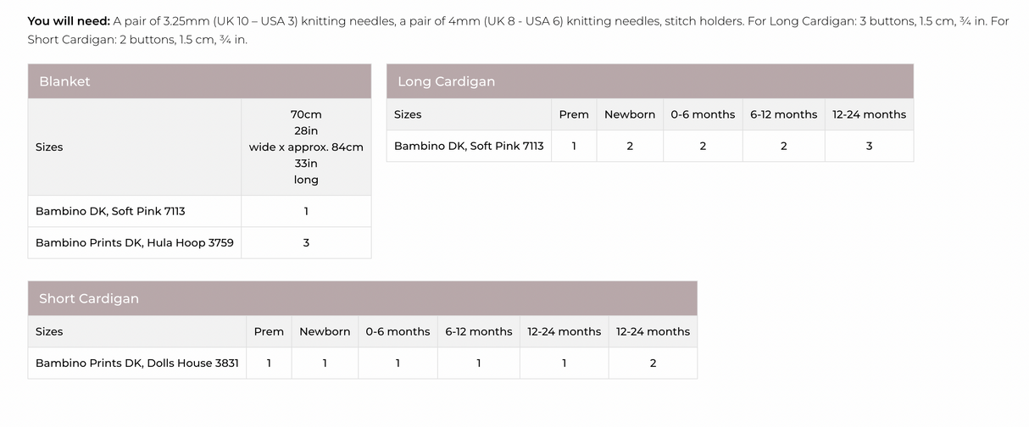Click Newborn column in Short Cardigan table

coord(325,331)
